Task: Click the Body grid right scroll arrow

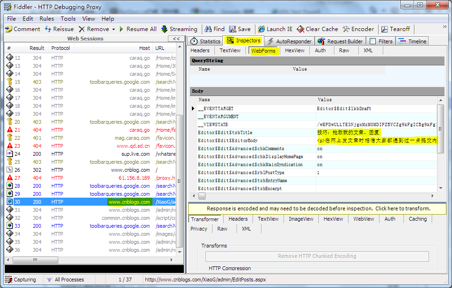Action: (x=432, y=196)
